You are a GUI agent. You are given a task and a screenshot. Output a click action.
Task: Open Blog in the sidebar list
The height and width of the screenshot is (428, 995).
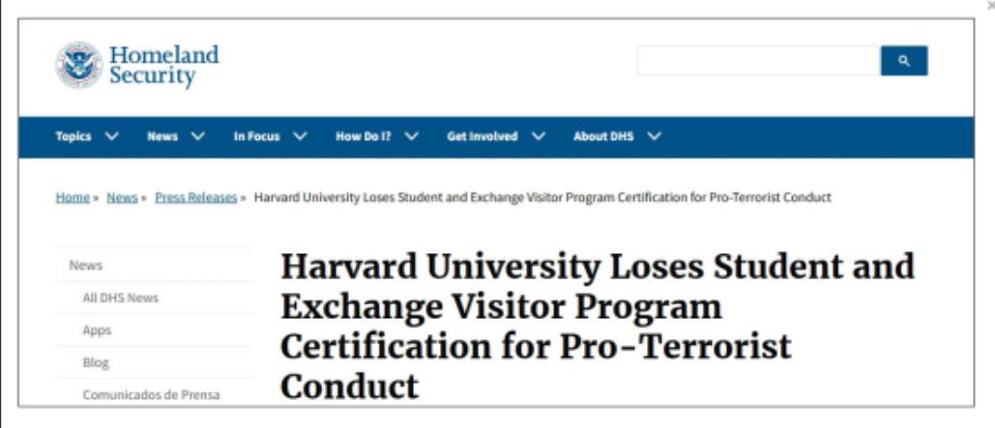tap(96, 362)
